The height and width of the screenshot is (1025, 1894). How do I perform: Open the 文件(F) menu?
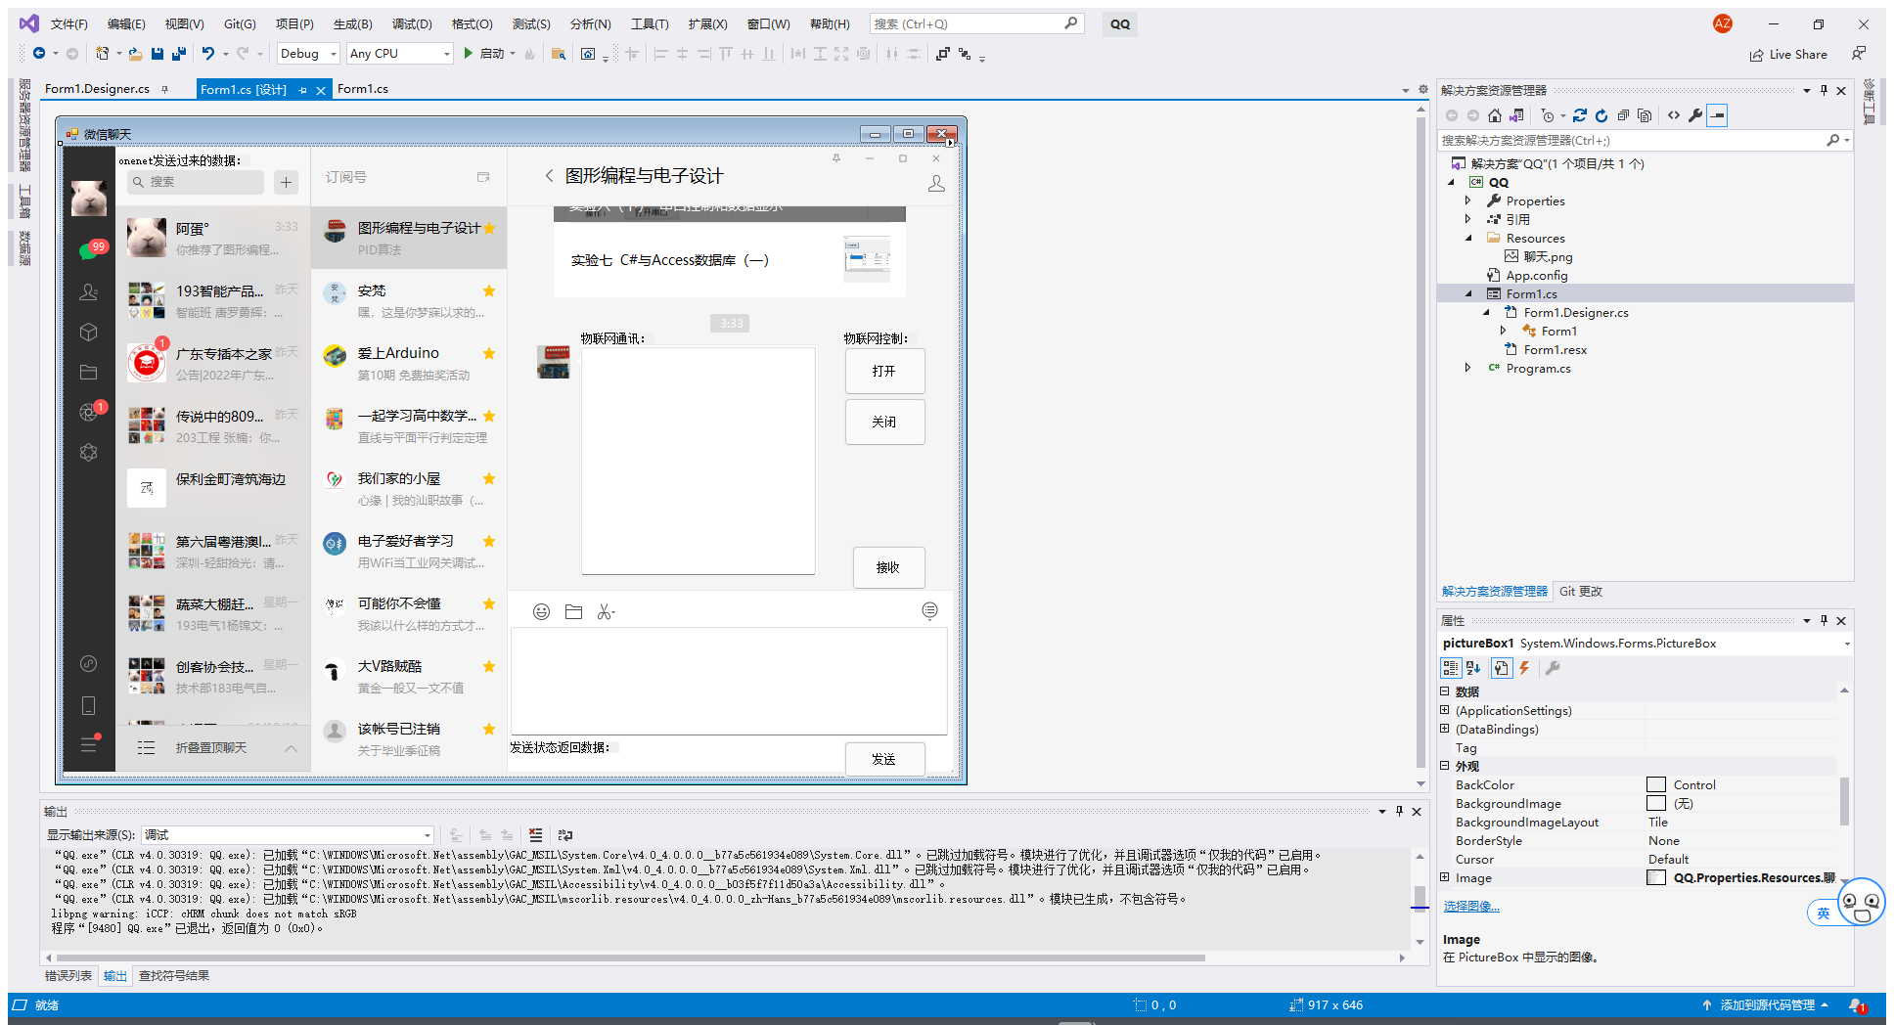[68, 23]
